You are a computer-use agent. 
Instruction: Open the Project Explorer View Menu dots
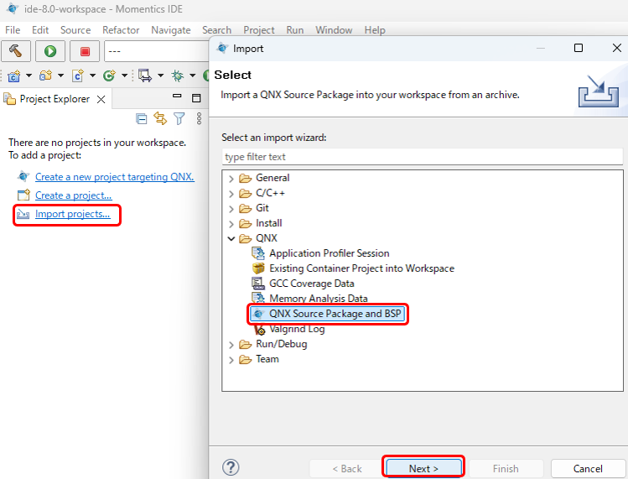point(199,118)
